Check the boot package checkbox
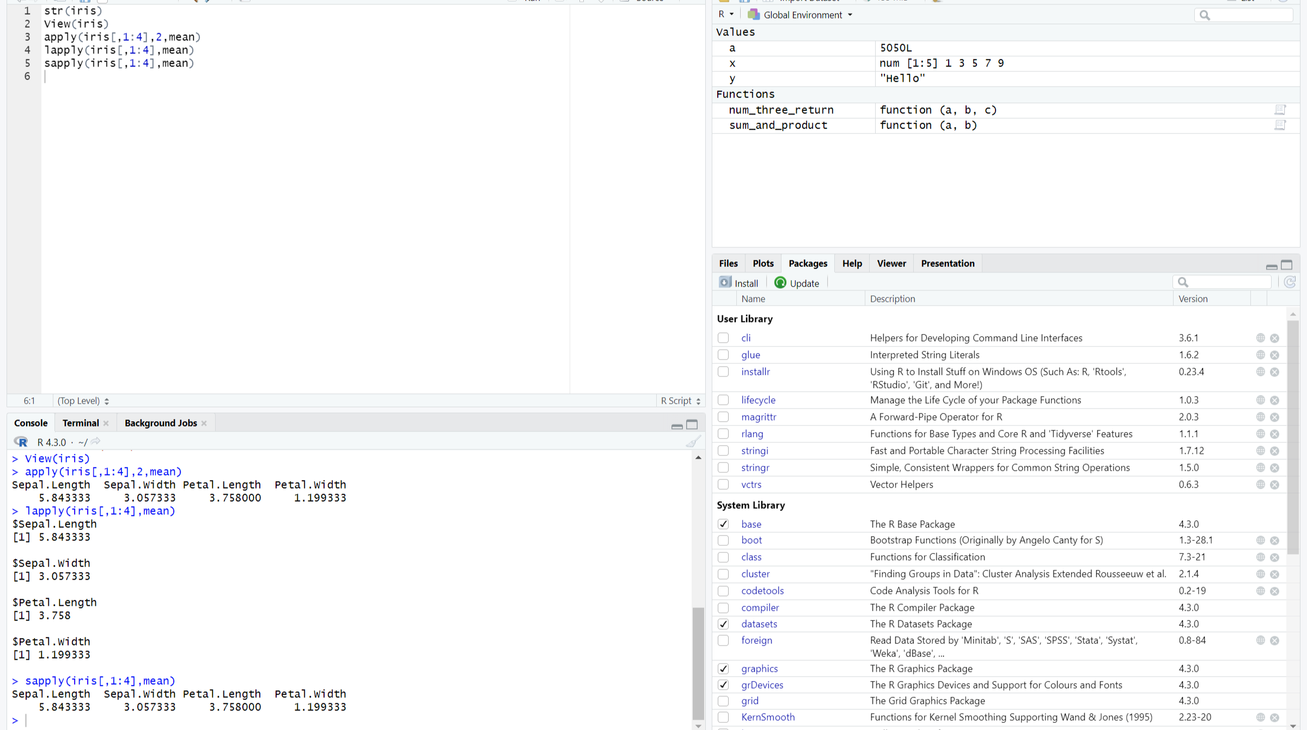 point(723,540)
